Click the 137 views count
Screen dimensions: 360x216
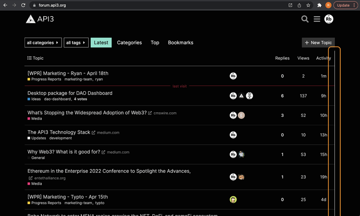point(303,95)
